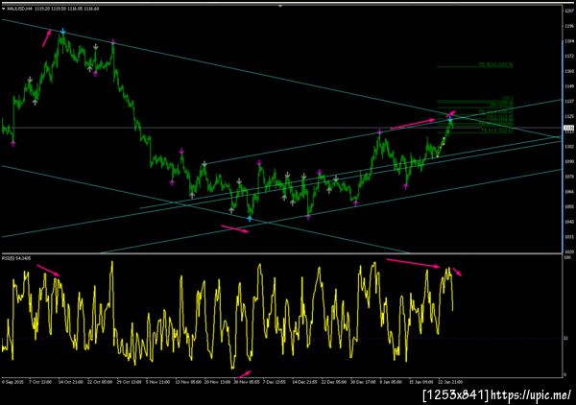Click the chart shift triangle marker at top
This screenshot has height=405, width=576.
click(280, 6)
